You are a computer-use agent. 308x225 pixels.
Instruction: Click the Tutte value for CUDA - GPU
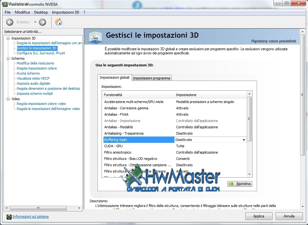pos(180,146)
